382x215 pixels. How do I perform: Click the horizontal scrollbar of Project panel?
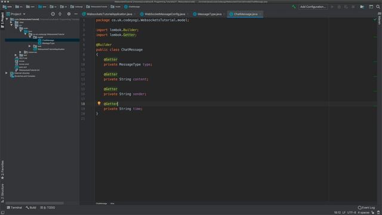tap(35, 203)
